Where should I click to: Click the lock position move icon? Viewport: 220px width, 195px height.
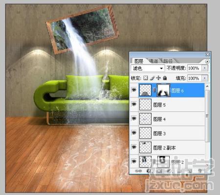[158, 78]
